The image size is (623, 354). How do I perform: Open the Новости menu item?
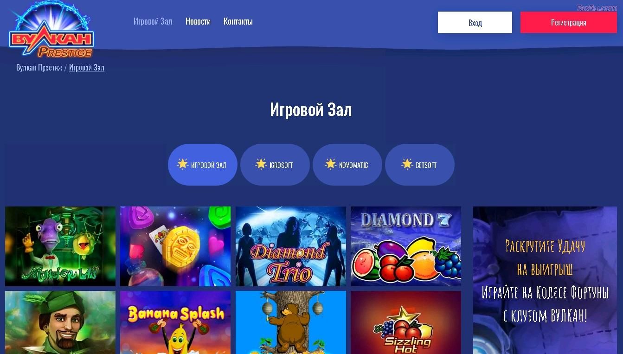click(x=198, y=21)
